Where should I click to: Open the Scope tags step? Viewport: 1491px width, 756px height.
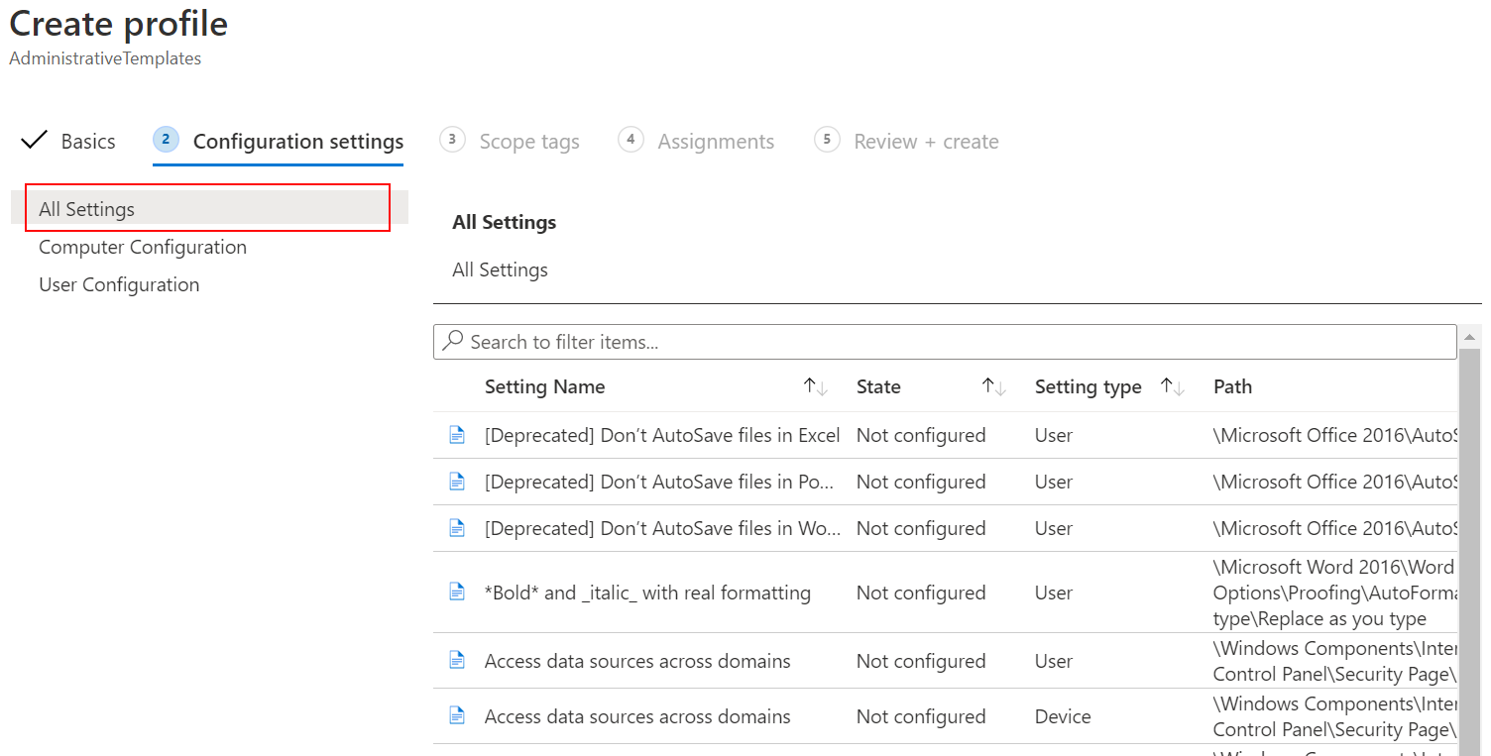click(529, 142)
